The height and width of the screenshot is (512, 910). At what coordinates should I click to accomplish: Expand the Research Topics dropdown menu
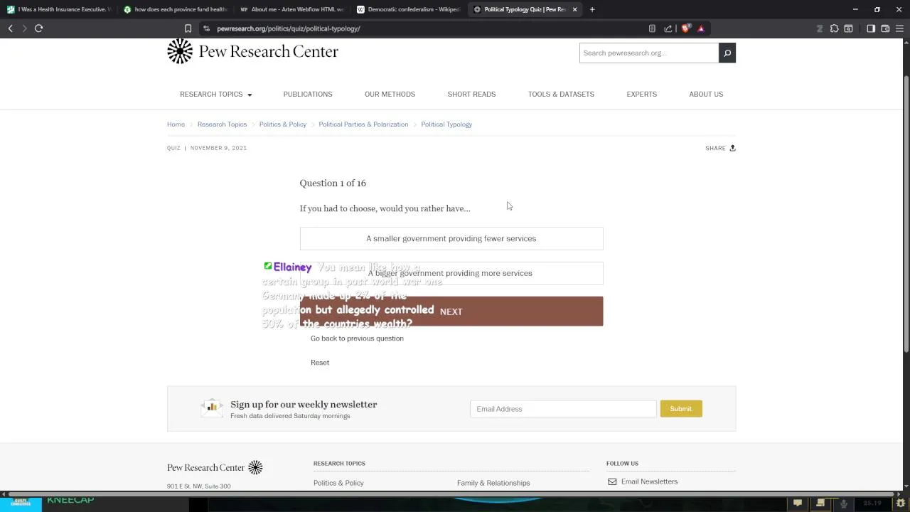[215, 94]
